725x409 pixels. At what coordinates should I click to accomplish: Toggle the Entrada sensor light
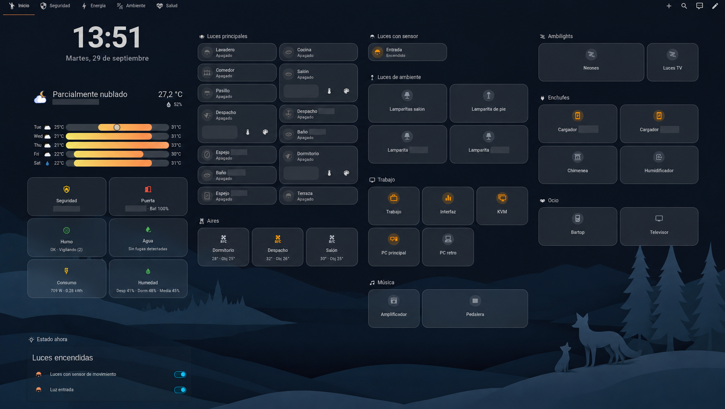[x=407, y=52]
